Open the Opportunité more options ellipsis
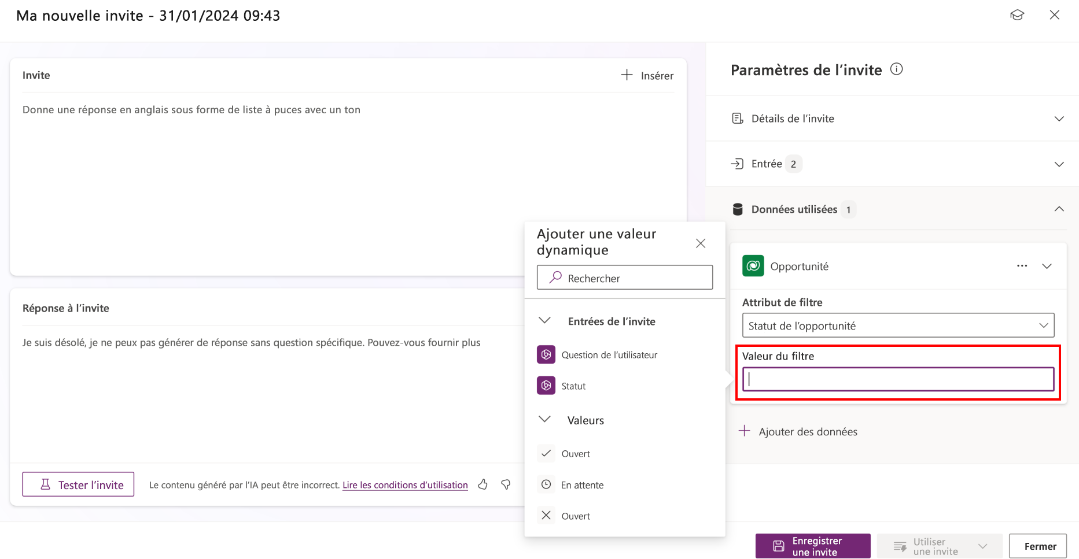The height and width of the screenshot is (559, 1079). point(1022,266)
